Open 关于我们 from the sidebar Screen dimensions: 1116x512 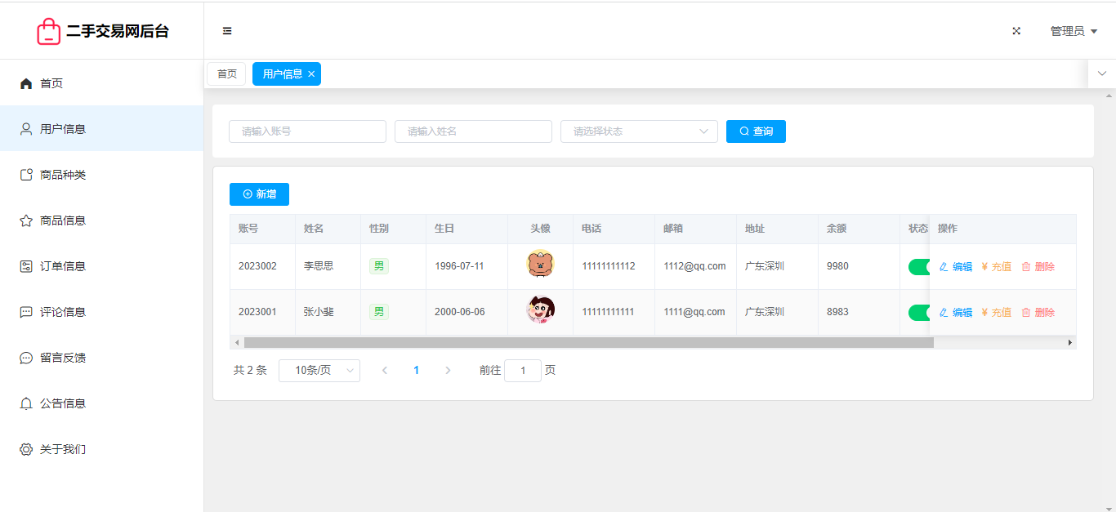[x=63, y=449]
